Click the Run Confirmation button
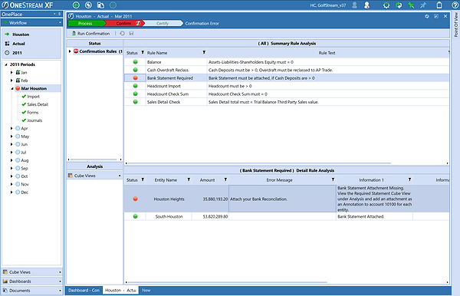This screenshot has height=296, width=460. (x=90, y=34)
